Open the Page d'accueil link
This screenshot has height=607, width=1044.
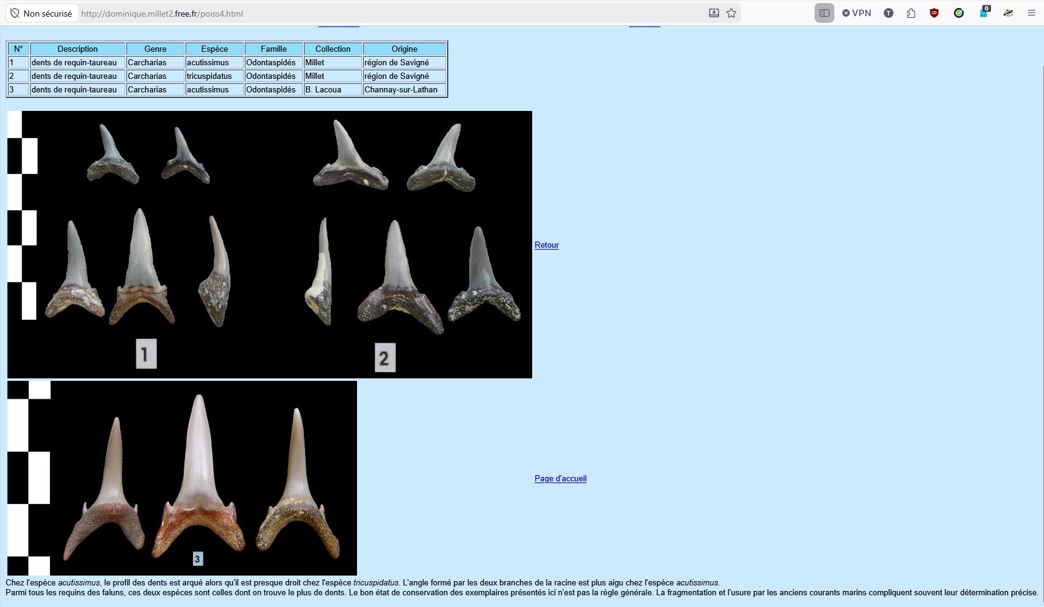click(x=560, y=479)
